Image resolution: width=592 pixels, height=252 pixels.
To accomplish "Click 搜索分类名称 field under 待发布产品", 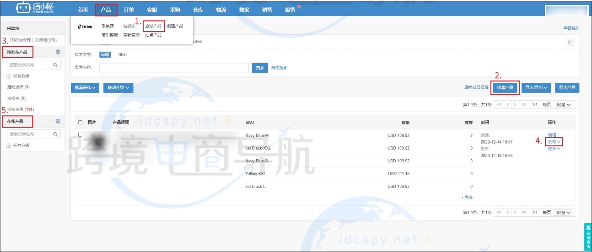I will click(x=33, y=65).
